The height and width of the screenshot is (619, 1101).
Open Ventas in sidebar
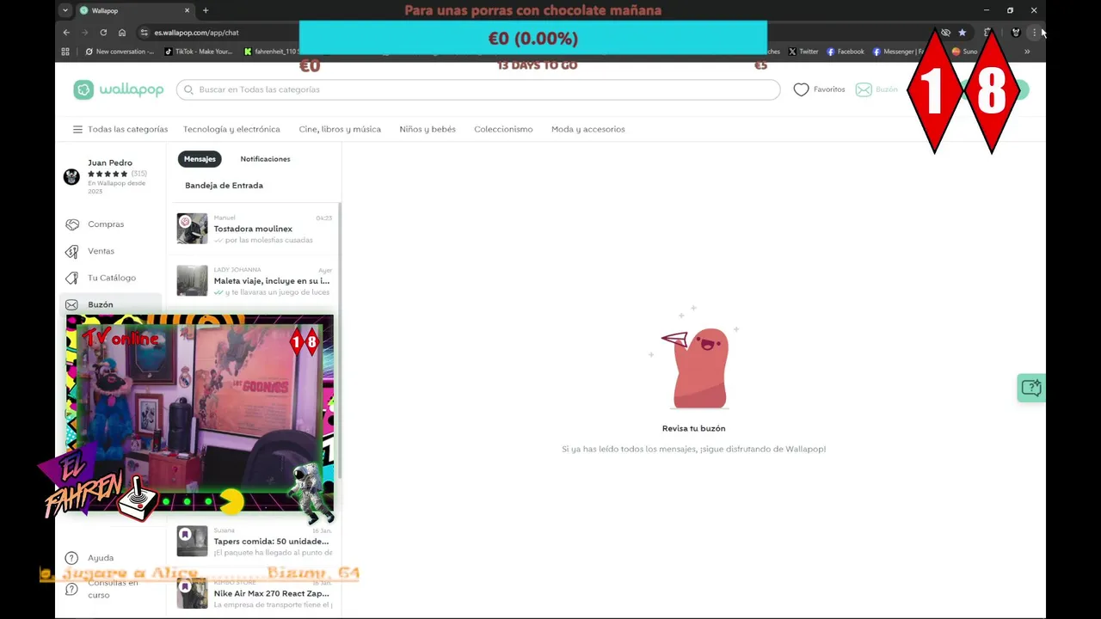coord(101,251)
